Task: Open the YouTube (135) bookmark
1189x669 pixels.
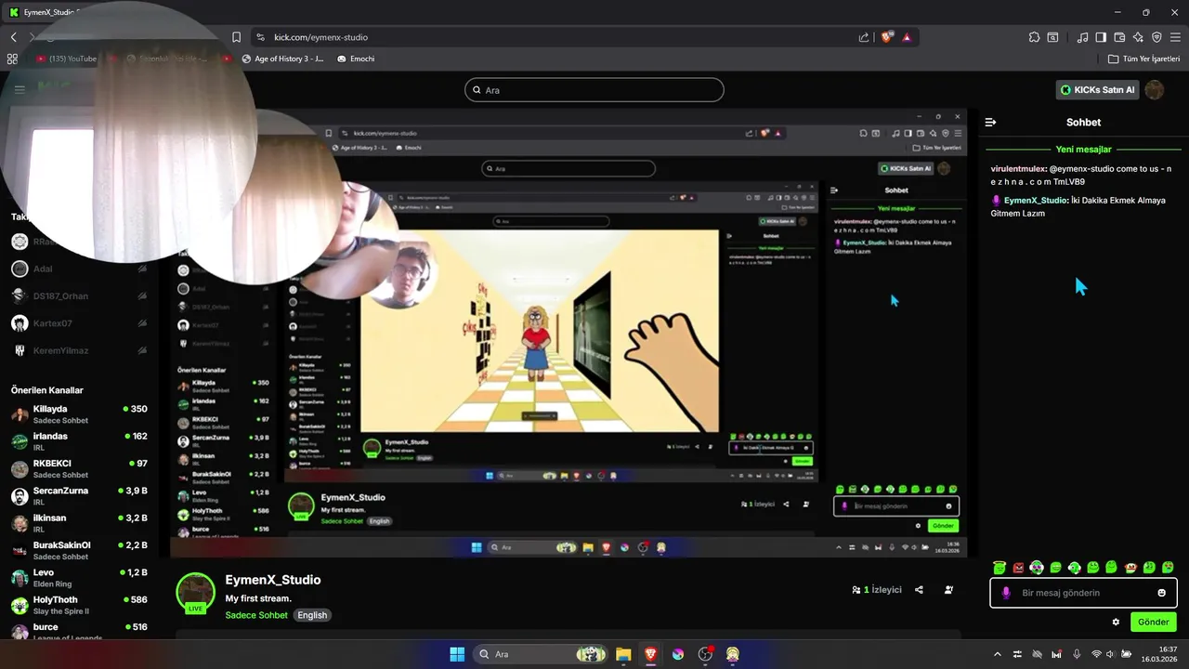Action: tap(66, 59)
